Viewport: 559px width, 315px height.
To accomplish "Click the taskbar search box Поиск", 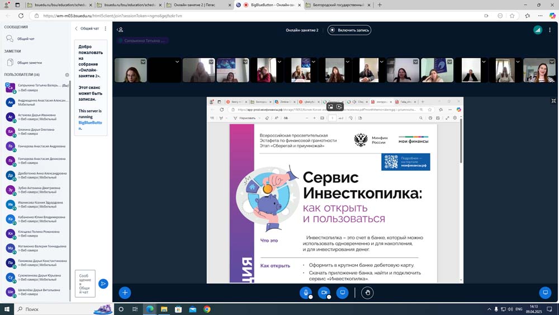I will pyautogui.click(x=64, y=309).
